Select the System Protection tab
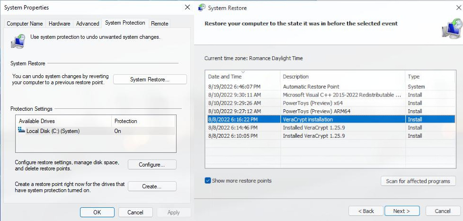The height and width of the screenshot is (221, 463). (x=125, y=23)
